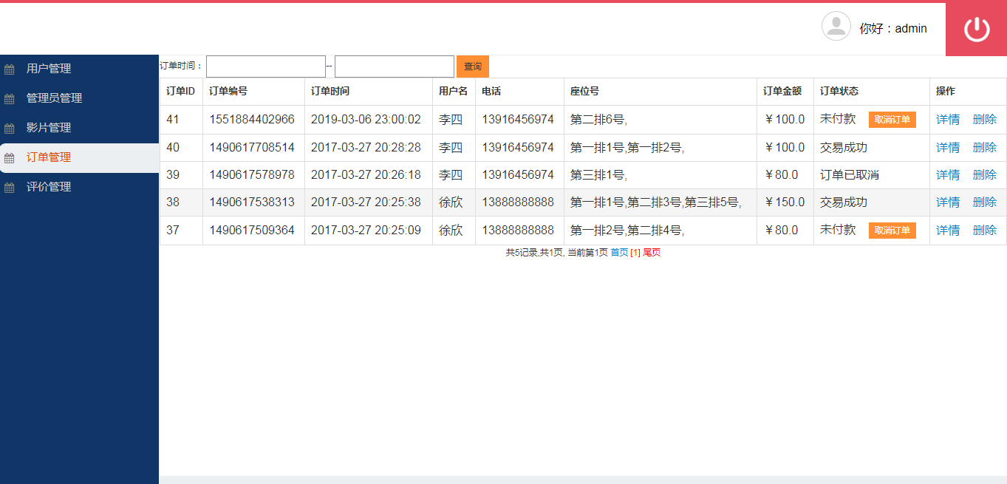Cancel order 41 via 取消订单 button
The height and width of the screenshot is (484, 1007).
[892, 119]
